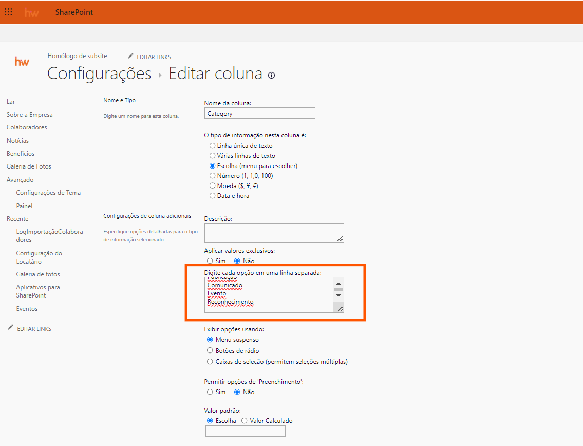Screen dimensions: 583x446
Task: Open Colaboradores in left navigation
Action: click(27, 127)
